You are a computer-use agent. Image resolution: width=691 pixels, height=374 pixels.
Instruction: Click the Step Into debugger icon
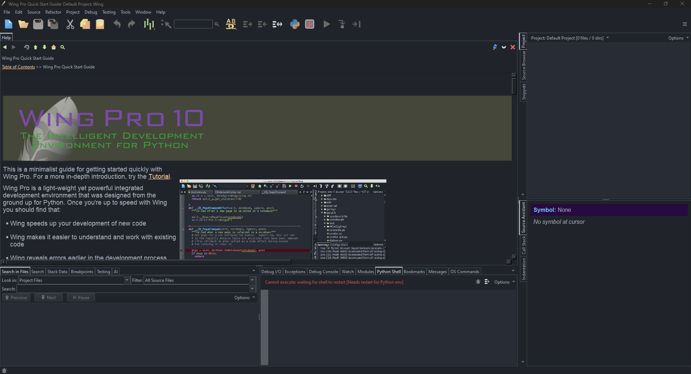pyautogui.click(x=342, y=24)
